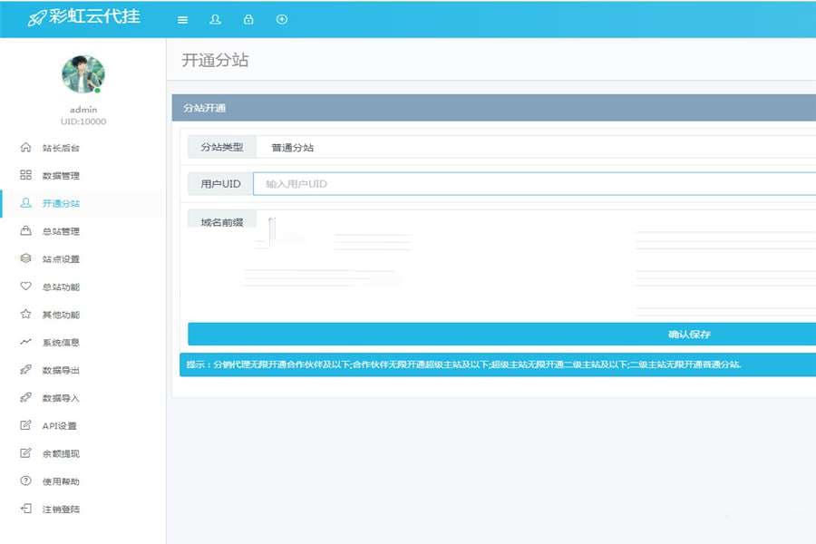Click the rocket logo icon beside 彩虹云代挂
The width and height of the screenshot is (816, 544).
[x=37, y=18]
